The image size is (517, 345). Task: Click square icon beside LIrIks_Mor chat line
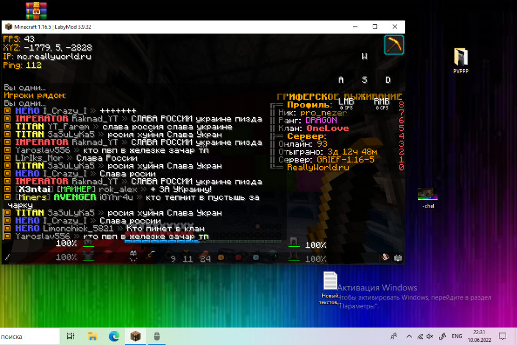7,158
